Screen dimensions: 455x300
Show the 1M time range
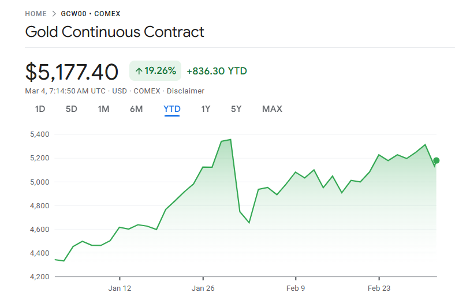click(103, 109)
